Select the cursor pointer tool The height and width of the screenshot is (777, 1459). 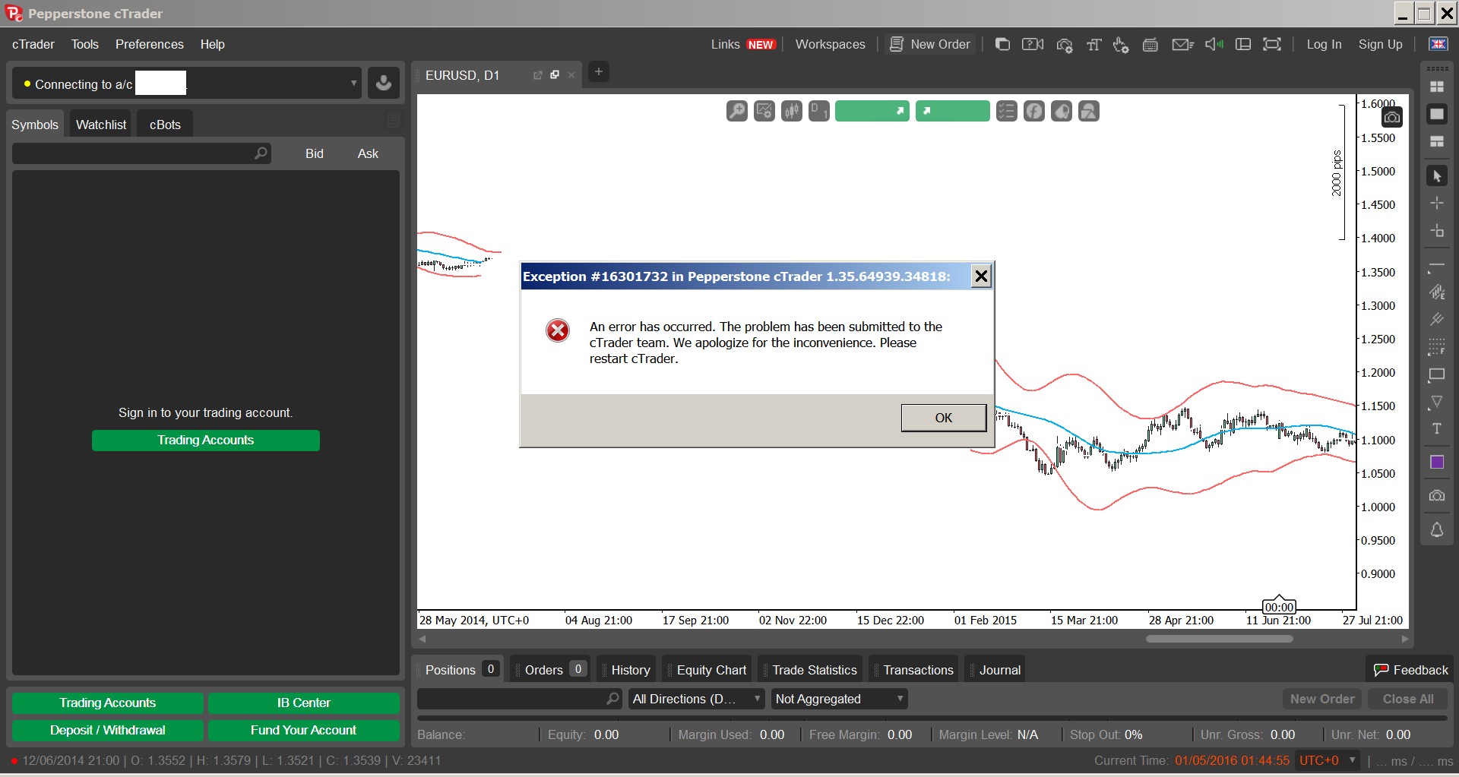1437,176
